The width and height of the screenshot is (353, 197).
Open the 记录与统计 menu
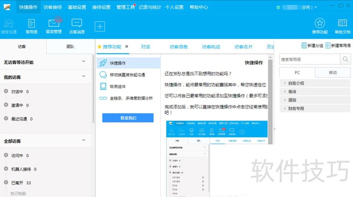pos(149,7)
